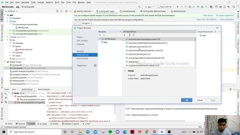The height and width of the screenshot is (135, 240).
Task: Open Windows Start menu
Action: 4,132
